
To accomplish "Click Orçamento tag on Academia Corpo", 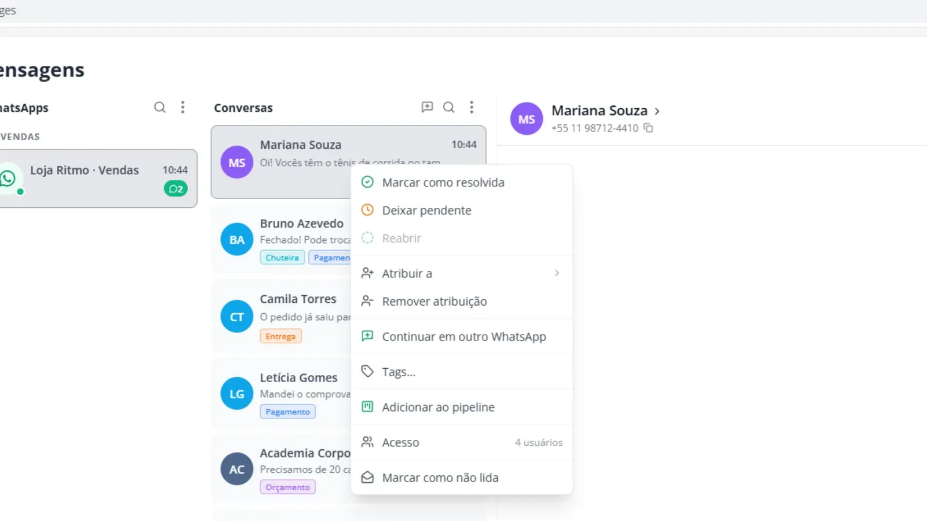I will (x=287, y=487).
